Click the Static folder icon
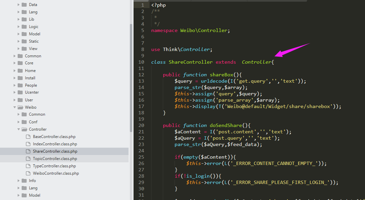The height and width of the screenshot is (200, 365). [x=24, y=41]
